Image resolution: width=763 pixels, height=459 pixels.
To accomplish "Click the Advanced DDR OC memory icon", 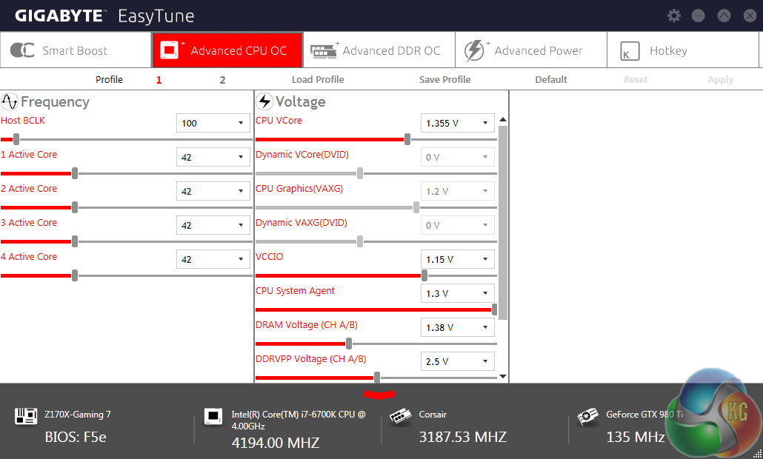I will (x=324, y=51).
